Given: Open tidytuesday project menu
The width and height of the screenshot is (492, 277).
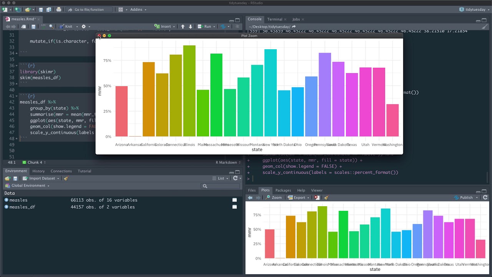Looking at the screenshot, I should click(474, 9).
